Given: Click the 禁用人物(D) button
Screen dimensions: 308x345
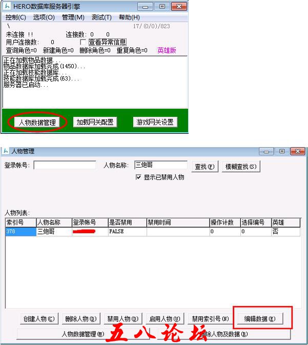Looking at the screenshot, I should coord(122,318).
